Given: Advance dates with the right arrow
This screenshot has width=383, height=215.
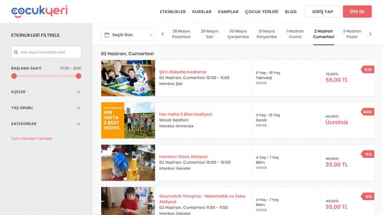Looking at the screenshot, I should 370,34.
